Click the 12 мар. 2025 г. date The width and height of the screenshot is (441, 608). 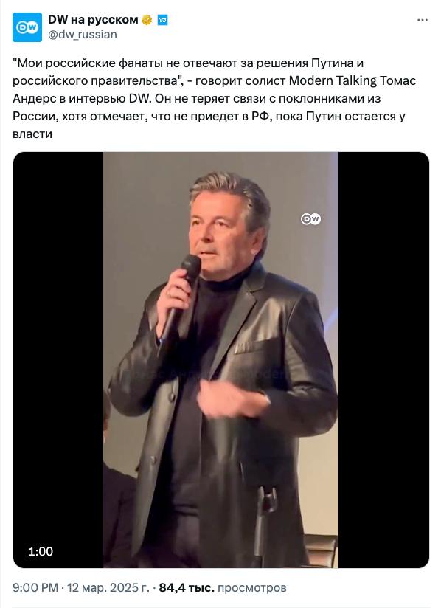pos(108,588)
